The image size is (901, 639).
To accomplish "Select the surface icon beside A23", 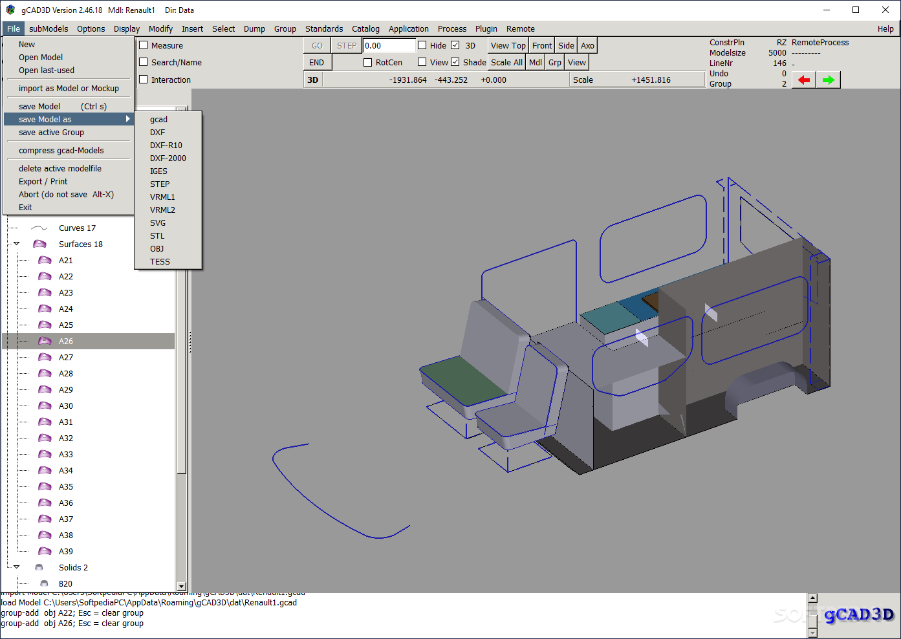I will pos(45,292).
